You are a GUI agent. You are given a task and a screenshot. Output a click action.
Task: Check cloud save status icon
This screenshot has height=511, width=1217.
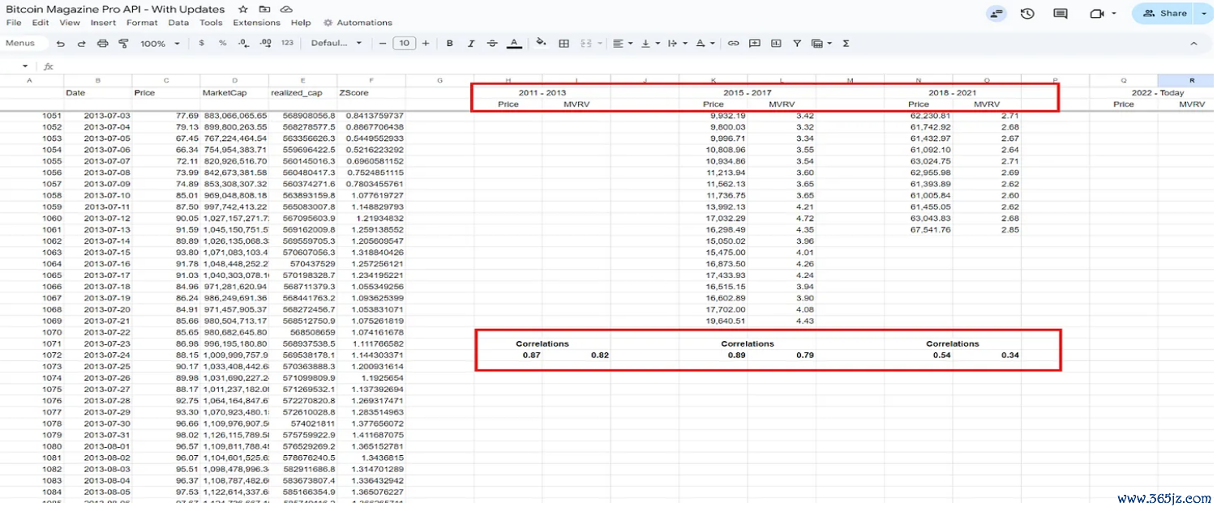click(286, 9)
